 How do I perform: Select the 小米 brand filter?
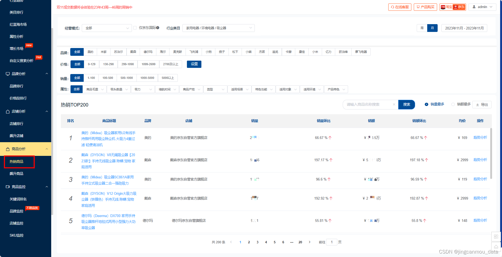click(x=315, y=52)
